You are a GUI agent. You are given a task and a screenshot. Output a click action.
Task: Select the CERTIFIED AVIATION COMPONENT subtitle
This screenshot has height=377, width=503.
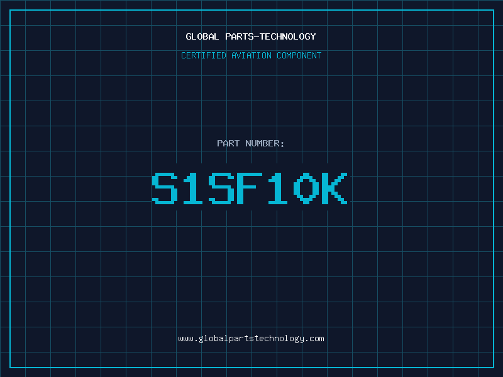coord(251,55)
